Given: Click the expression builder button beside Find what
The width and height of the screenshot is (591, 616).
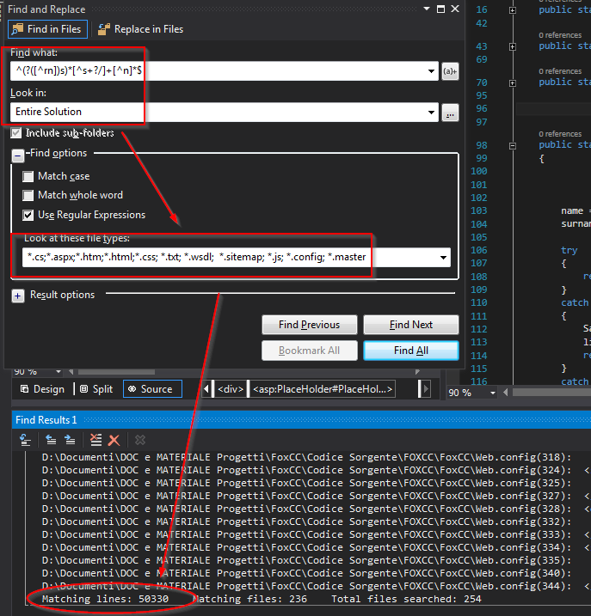Looking at the screenshot, I should point(450,72).
